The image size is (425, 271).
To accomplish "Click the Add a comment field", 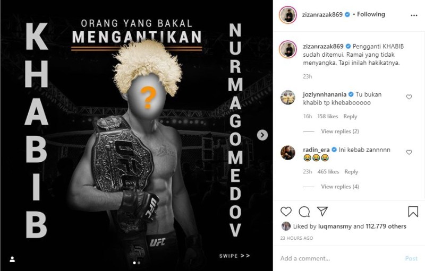I will coord(340,259).
